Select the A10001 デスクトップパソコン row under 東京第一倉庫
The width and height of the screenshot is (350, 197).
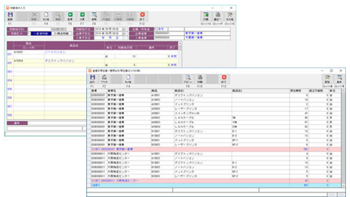click(x=215, y=96)
